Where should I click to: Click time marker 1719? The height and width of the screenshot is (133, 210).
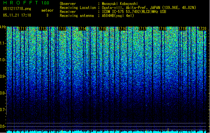(x=182, y=29)
